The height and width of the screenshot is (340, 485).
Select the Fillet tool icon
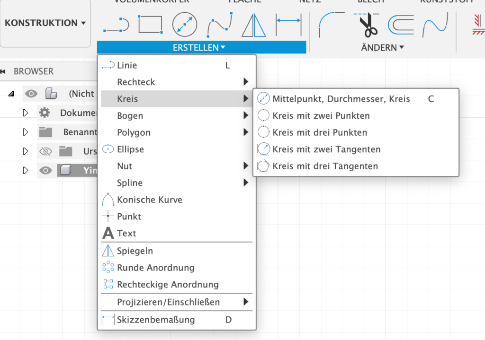point(332,25)
